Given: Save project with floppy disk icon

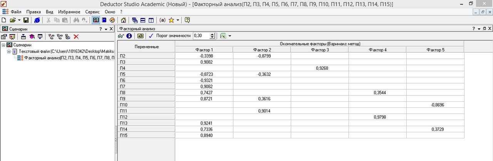Looking at the screenshot, I should pyautogui.click(x=26, y=20).
